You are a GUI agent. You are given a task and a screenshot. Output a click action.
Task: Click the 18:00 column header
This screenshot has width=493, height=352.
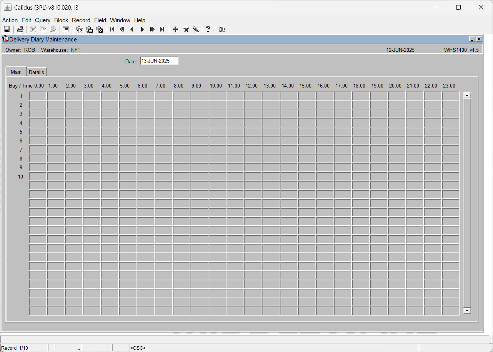[359, 86]
